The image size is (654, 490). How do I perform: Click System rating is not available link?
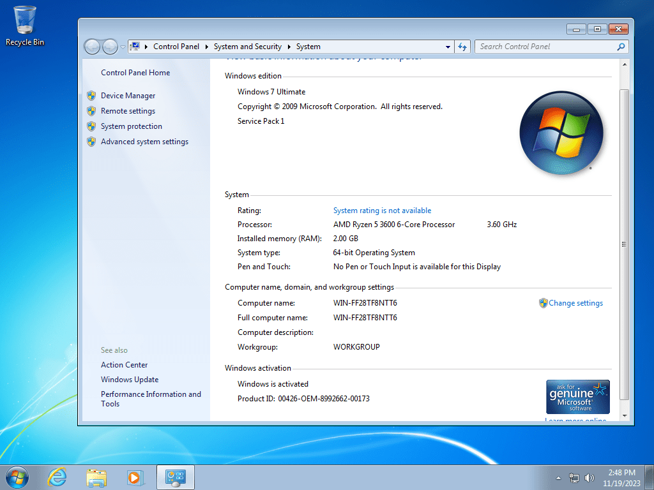(382, 211)
